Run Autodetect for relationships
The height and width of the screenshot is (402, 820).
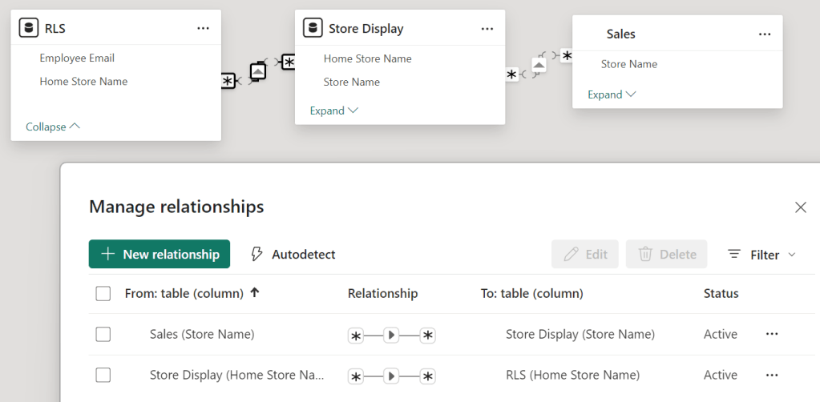click(x=293, y=255)
